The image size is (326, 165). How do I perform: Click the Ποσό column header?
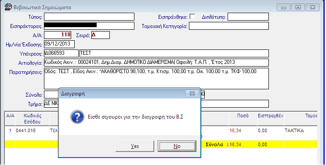[243, 119]
